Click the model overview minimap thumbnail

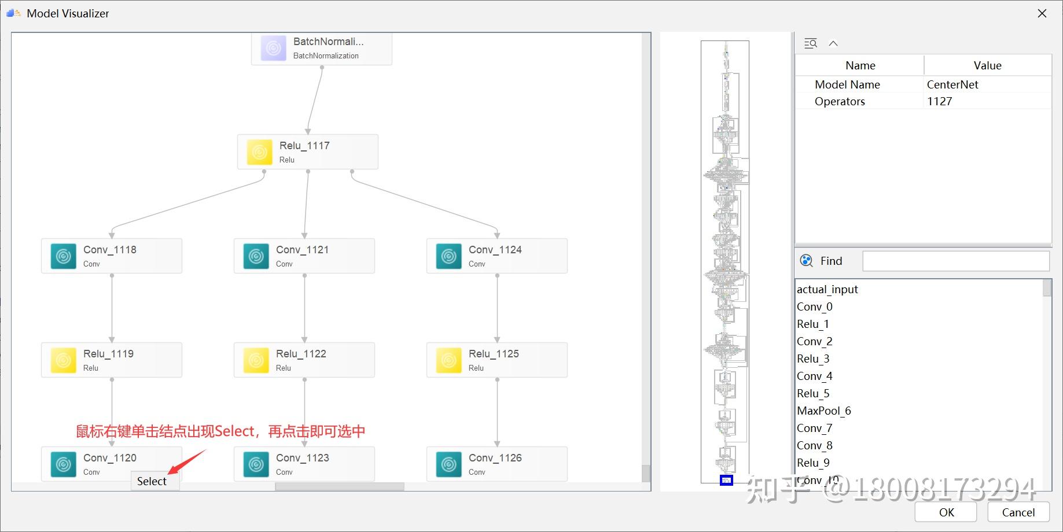[x=725, y=260]
